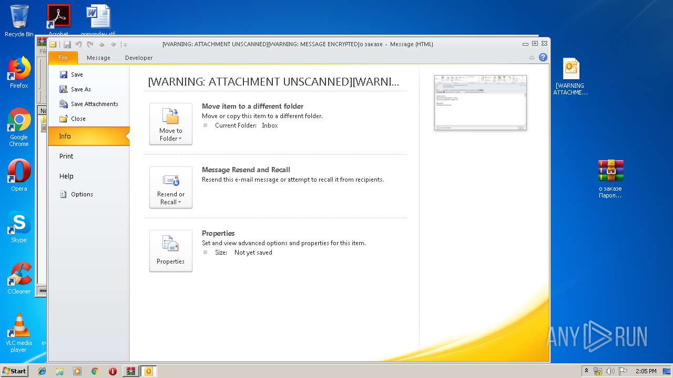Select Save Attachments option
This screenshot has width=673, height=378.
(88, 104)
